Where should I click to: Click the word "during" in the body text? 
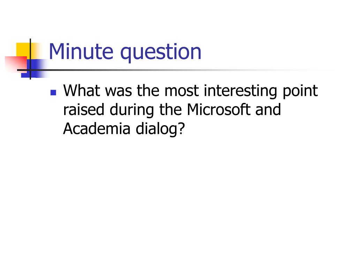pos(131,111)
